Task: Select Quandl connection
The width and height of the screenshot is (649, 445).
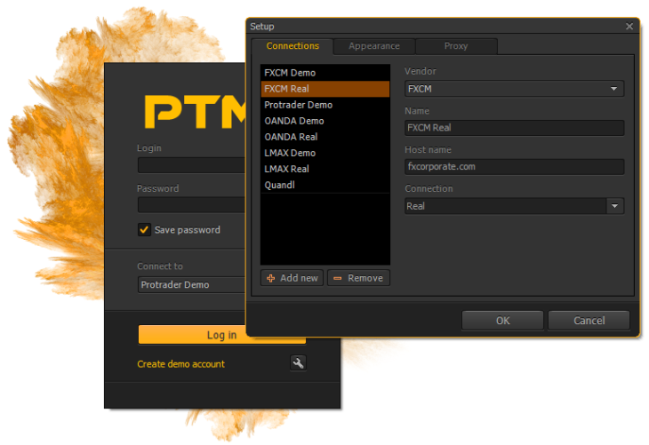Action: pos(324,185)
